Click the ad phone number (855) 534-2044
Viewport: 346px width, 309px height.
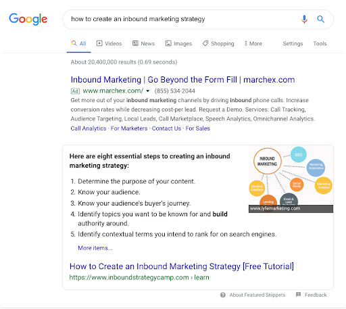[174, 91]
